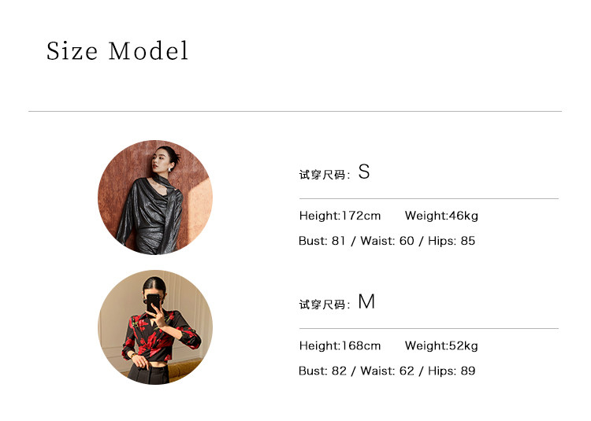Viewport: 591px width, 421px height.
Task: Open the model photo in red floral top
Action: [x=155, y=327]
